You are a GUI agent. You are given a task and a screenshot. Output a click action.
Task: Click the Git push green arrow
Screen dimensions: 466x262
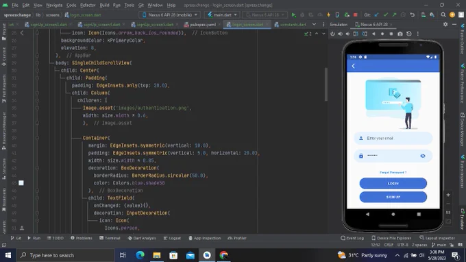point(394,15)
